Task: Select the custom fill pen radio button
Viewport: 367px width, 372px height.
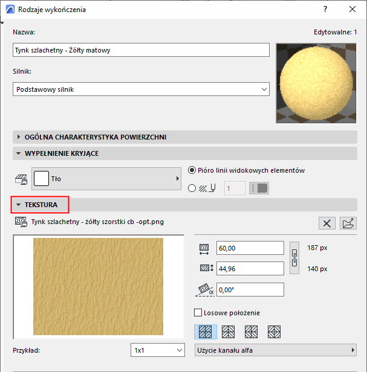Action: click(x=192, y=188)
